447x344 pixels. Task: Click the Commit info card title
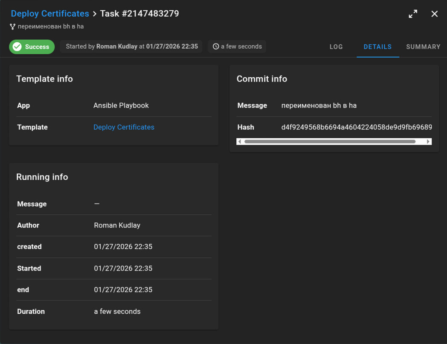[262, 79]
